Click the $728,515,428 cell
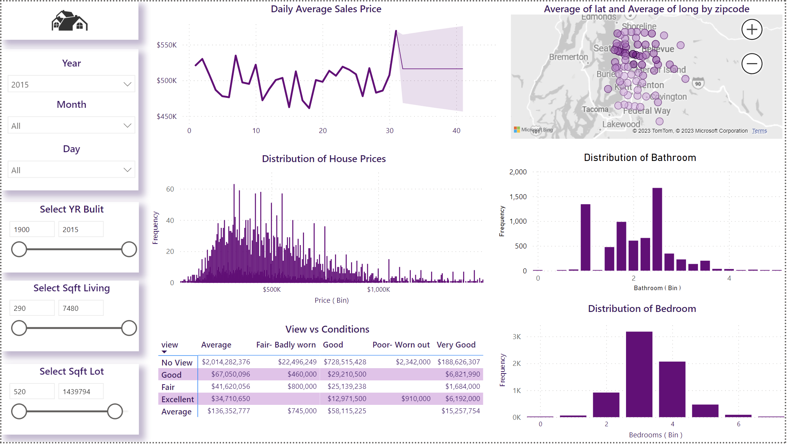787x445 pixels. 345,362
